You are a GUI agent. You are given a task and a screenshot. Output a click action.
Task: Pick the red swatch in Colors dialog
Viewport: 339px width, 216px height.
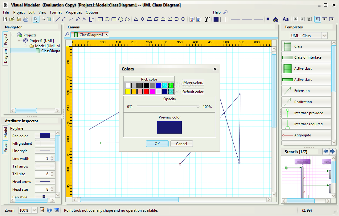pyautogui.click(x=146, y=91)
